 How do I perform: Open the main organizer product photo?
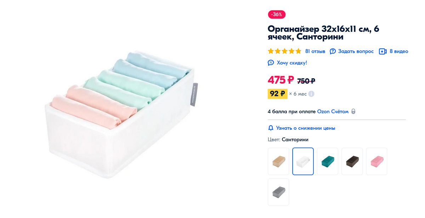(x=122, y=113)
